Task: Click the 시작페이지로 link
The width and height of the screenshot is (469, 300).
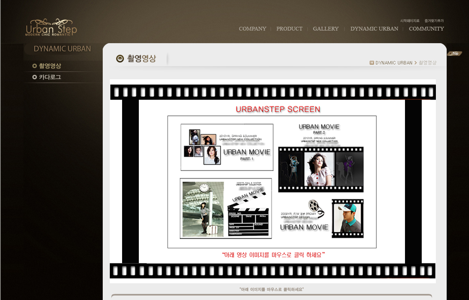Action: pos(409,21)
